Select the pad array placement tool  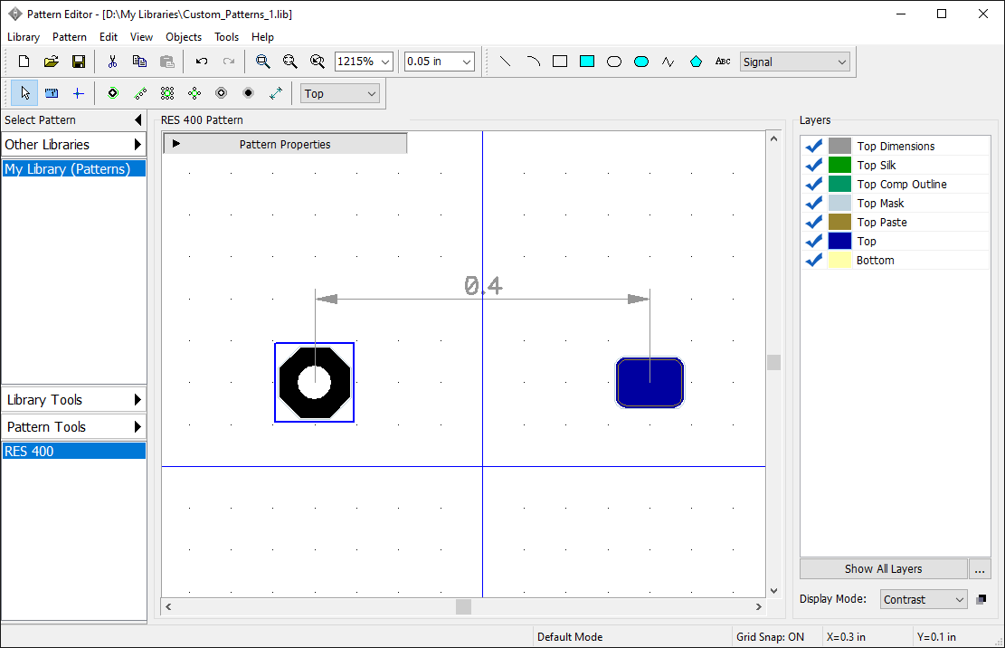[x=167, y=93]
